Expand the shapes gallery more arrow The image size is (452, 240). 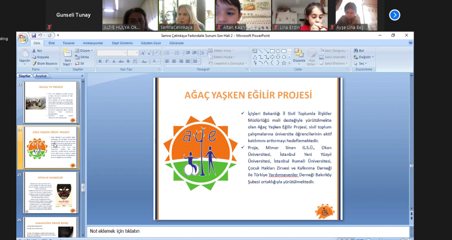289,62
